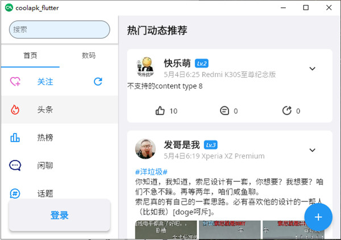The image size is (341, 240).
Task: Share 快乐萌's post via forward icon
Action: (x=286, y=111)
